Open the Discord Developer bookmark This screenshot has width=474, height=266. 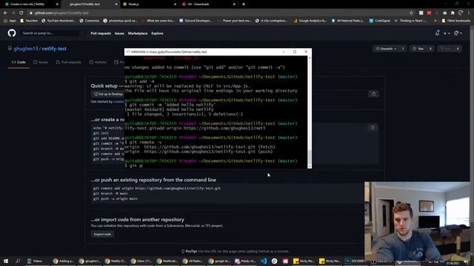click(x=196, y=21)
